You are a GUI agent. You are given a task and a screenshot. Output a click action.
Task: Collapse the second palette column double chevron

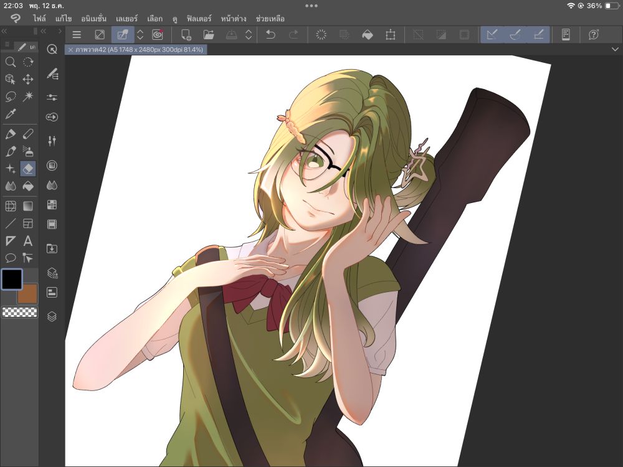click(x=44, y=31)
